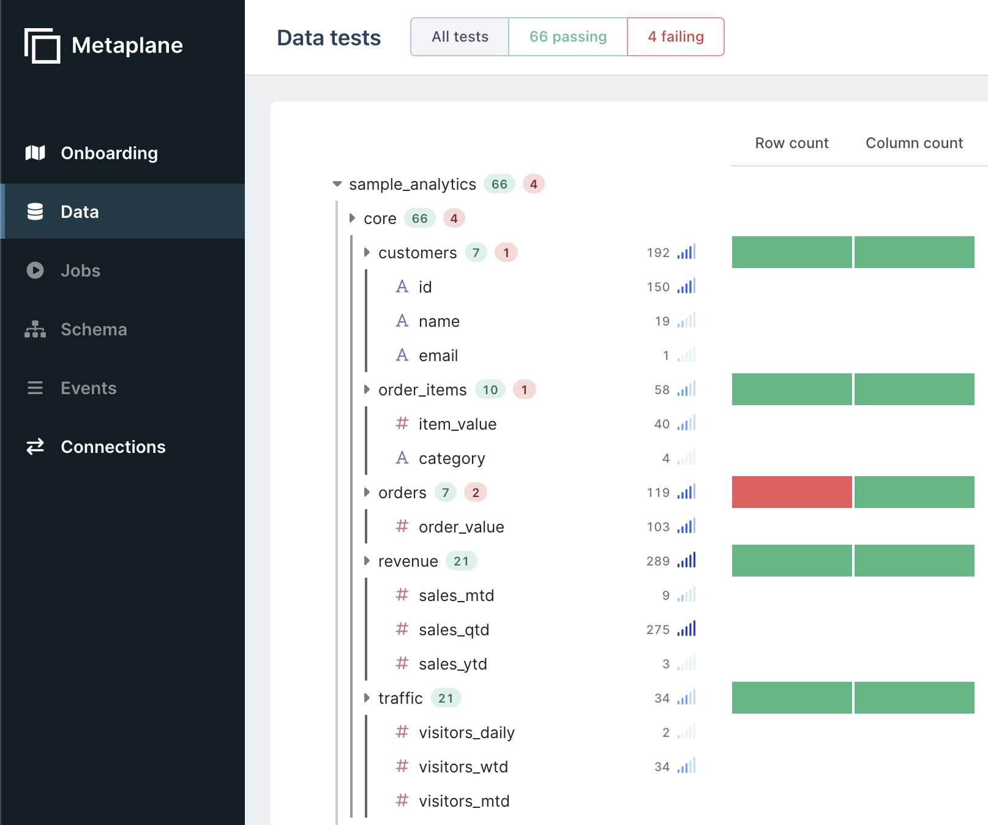Expand the orders table arrow
988x825 pixels.
[x=367, y=492]
